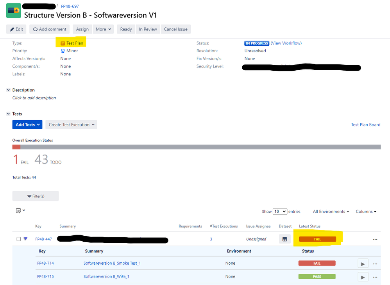Open the ellipsis actions for FP48-447 row
Image resolution: width=390 pixels, height=285 pixels.
[375, 239]
